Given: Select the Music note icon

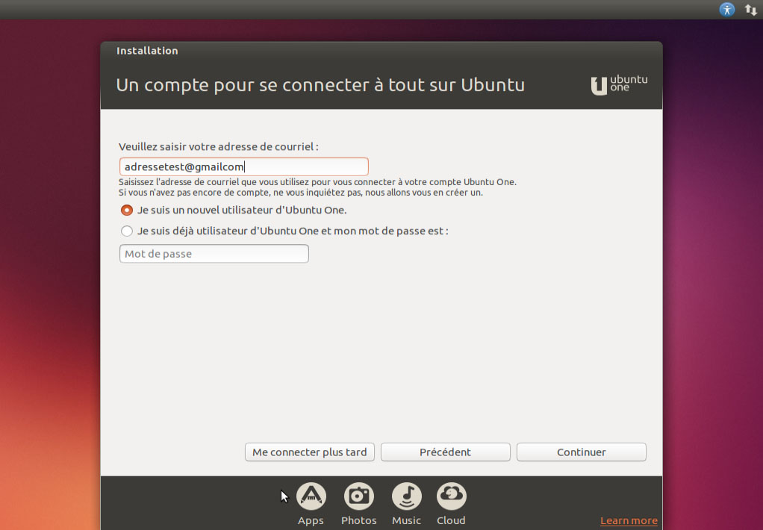Looking at the screenshot, I should [x=407, y=496].
